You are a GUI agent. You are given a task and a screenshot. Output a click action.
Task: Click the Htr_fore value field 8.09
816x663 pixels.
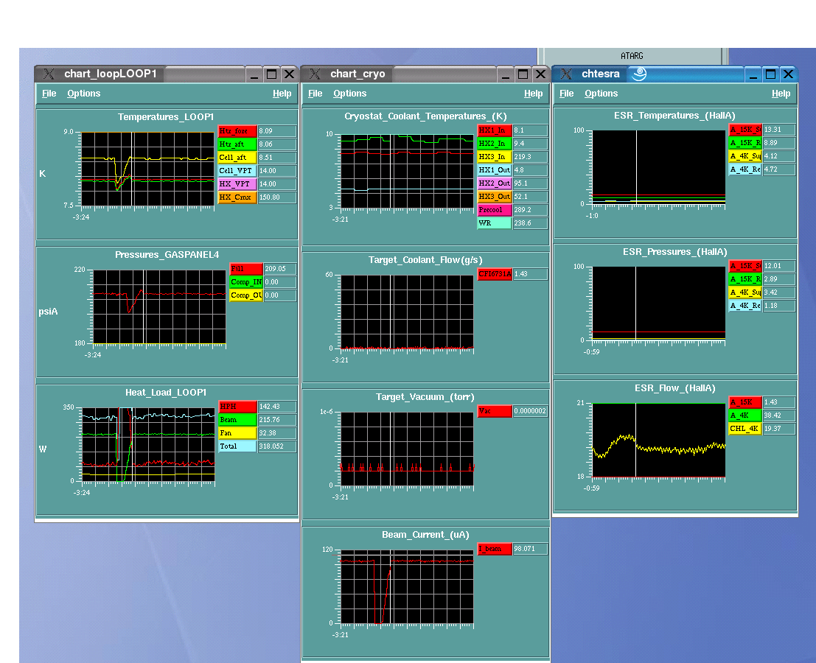click(277, 131)
